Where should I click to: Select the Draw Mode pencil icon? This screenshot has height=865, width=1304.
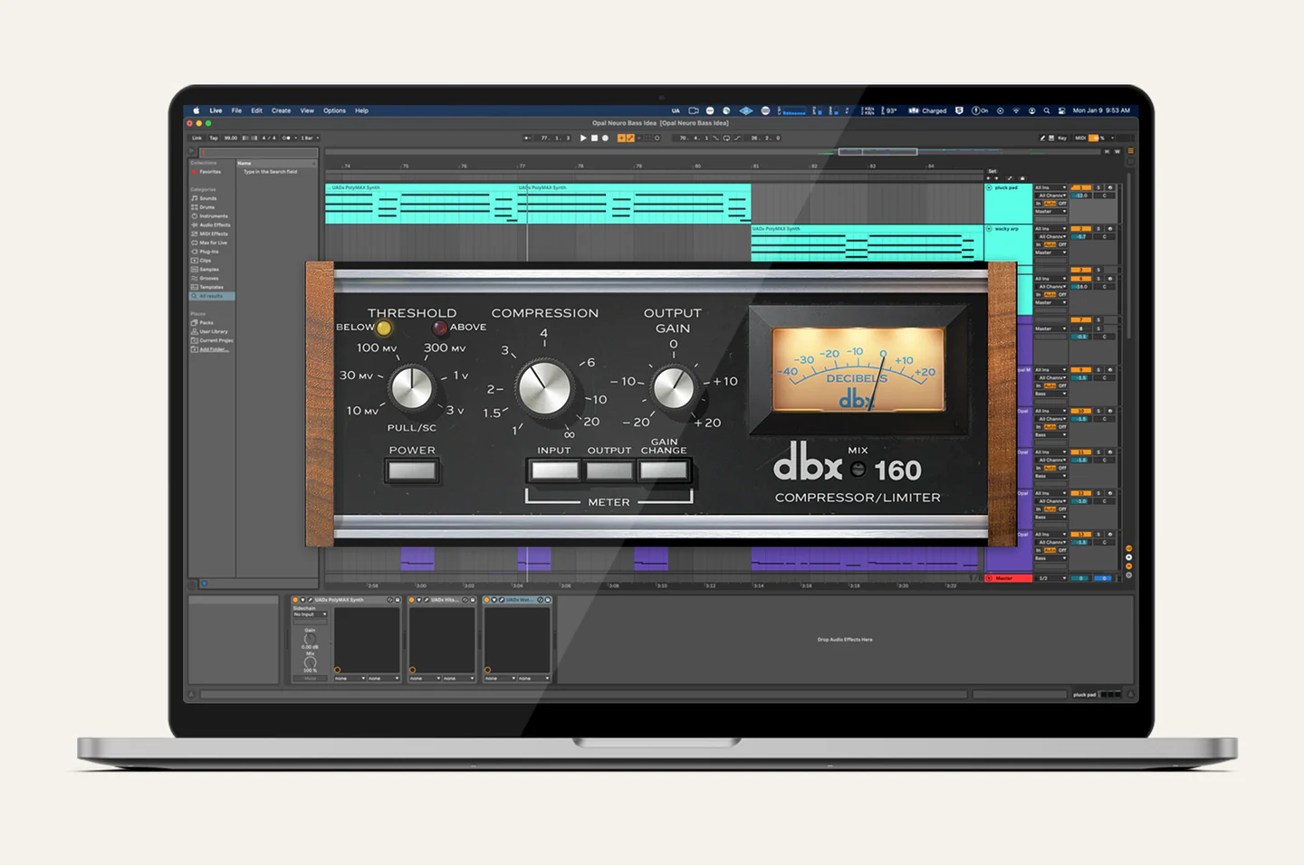1041,138
